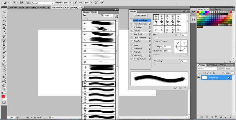The image size is (236, 120).
Task: Enable the Color Dynamics checkbox
Action: pos(132,38)
